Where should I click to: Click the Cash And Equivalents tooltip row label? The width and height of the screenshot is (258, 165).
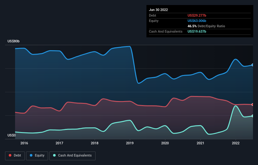[x=166, y=31]
